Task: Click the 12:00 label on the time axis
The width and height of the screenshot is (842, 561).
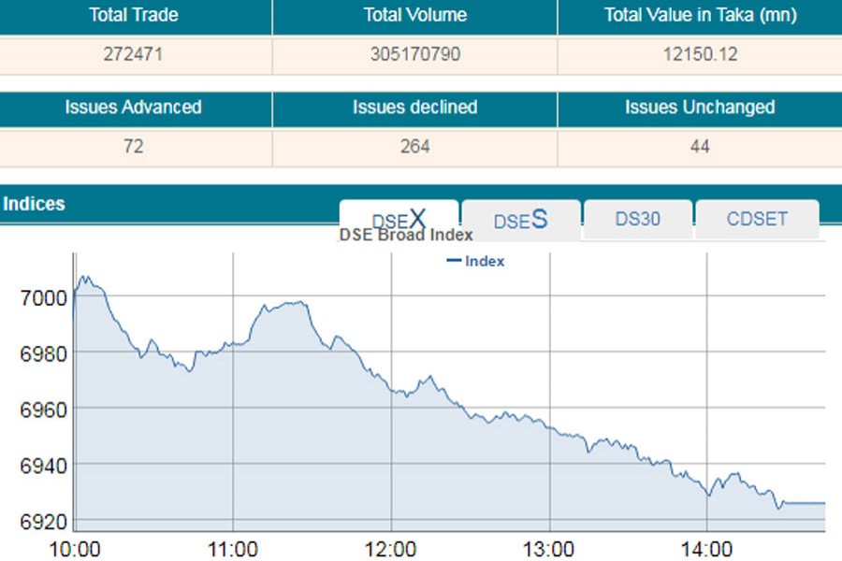Action: coord(391,546)
